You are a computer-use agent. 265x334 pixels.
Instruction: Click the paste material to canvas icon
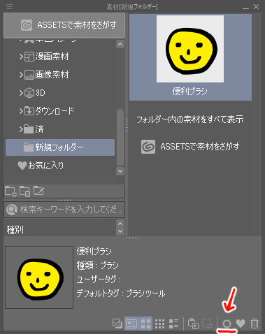click(x=193, y=324)
